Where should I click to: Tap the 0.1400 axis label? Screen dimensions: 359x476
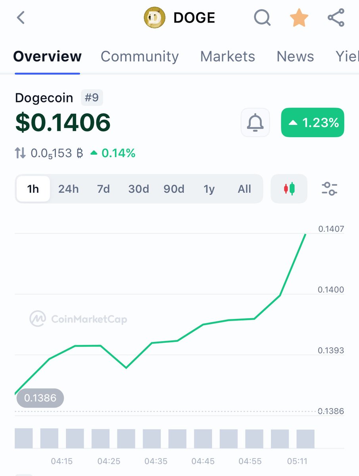click(331, 290)
